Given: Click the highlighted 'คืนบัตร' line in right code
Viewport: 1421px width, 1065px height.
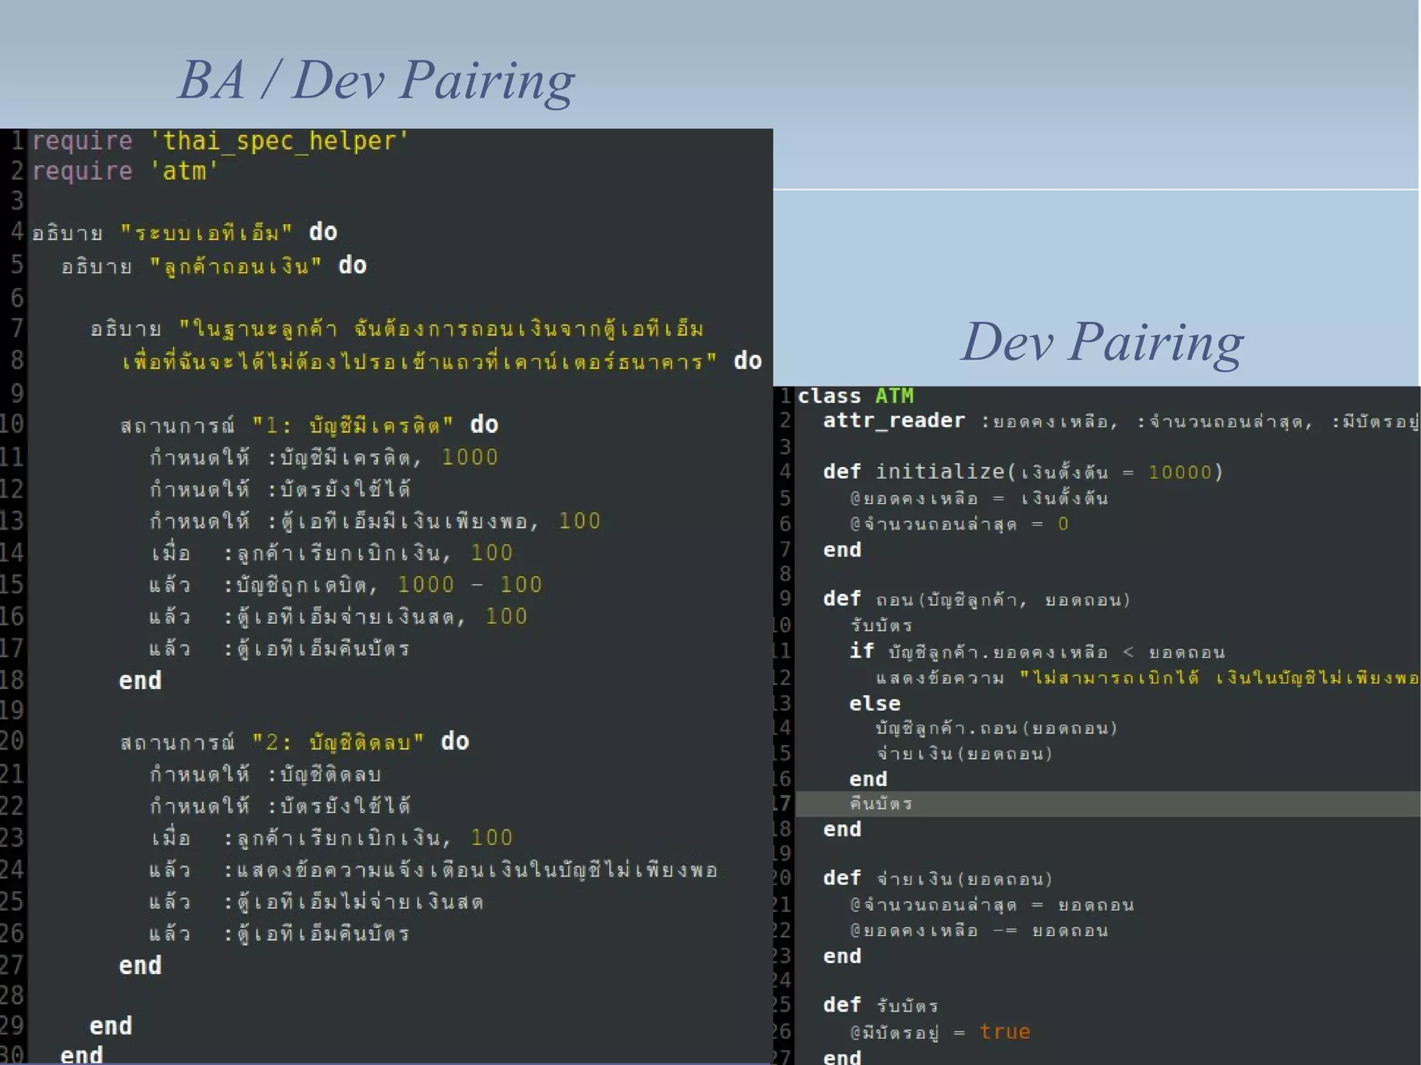Looking at the screenshot, I should pos(1108,803).
